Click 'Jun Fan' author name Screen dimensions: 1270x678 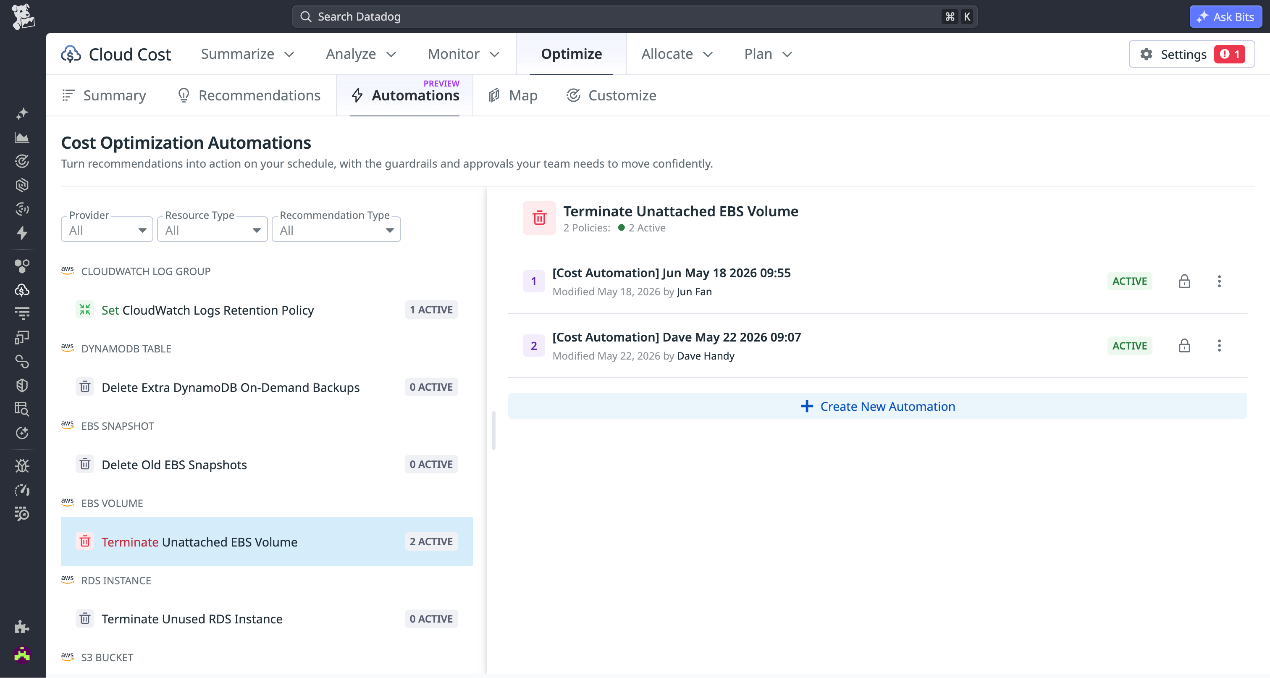[x=694, y=292]
